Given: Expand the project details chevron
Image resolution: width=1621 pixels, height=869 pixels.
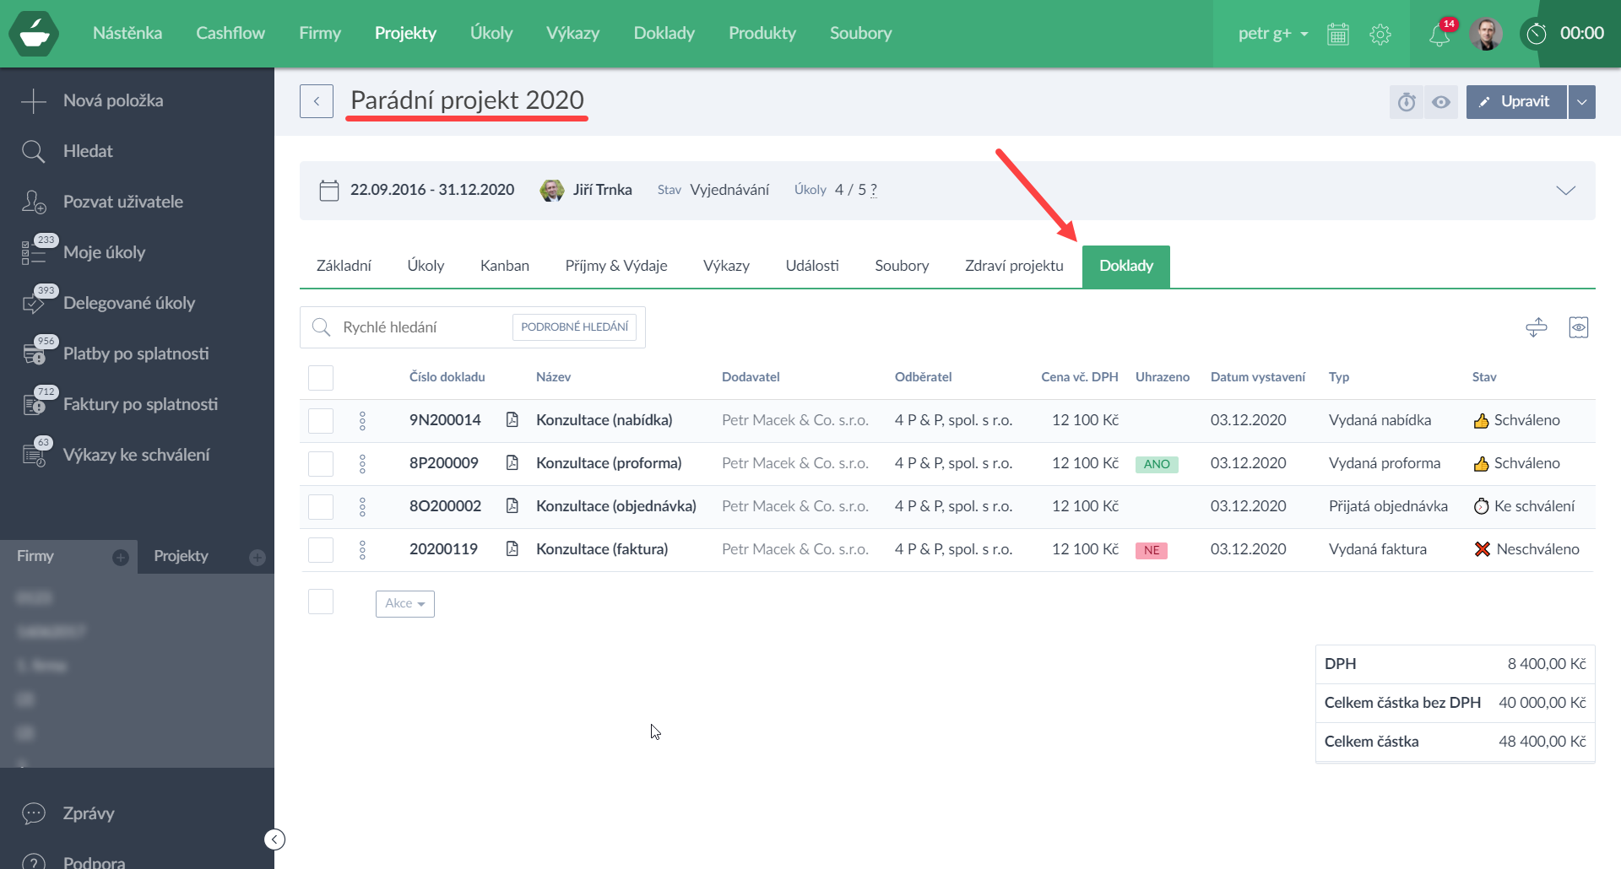Looking at the screenshot, I should [x=1565, y=191].
